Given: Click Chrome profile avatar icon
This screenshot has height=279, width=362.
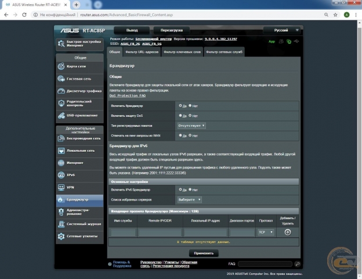Looking at the screenshot, I should (346, 15).
